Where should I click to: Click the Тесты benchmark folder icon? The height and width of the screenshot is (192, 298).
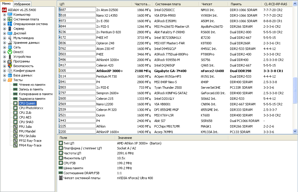10,80
